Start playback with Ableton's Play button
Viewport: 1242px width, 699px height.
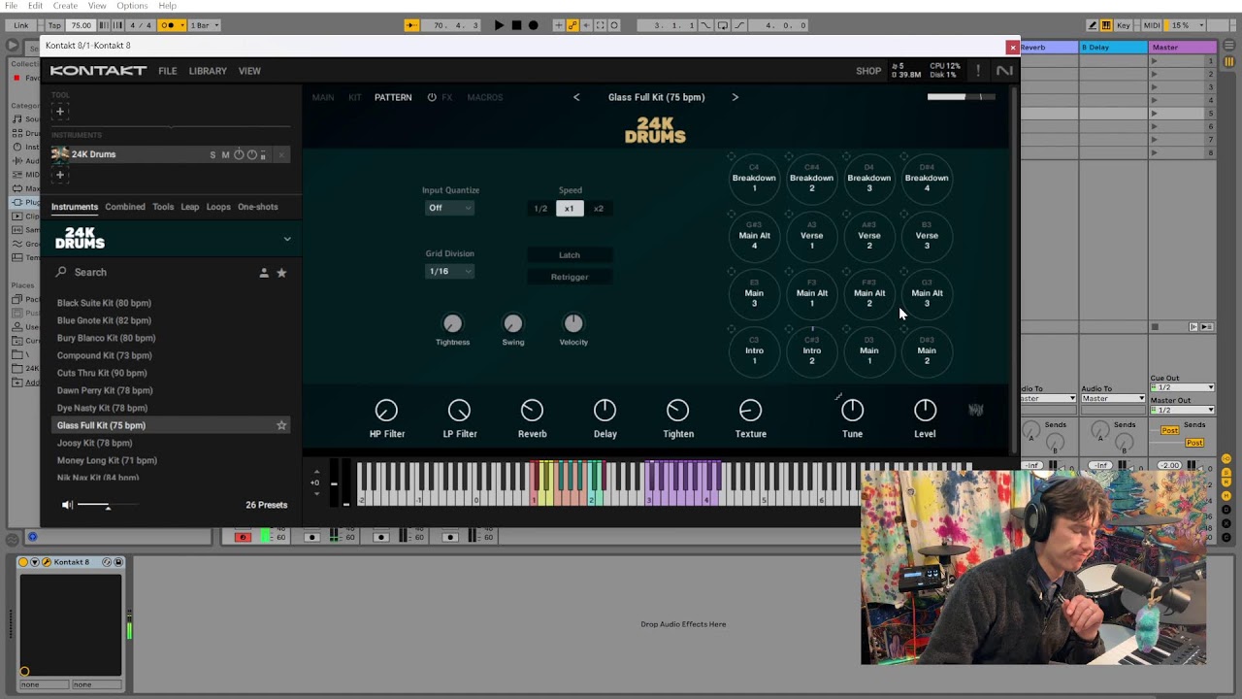pyautogui.click(x=499, y=25)
